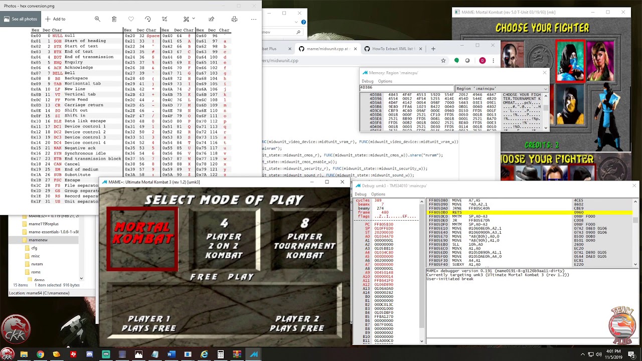Close the HowTo Extract XML list tab
The width and height of the screenshot is (642, 361).
point(420,49)
